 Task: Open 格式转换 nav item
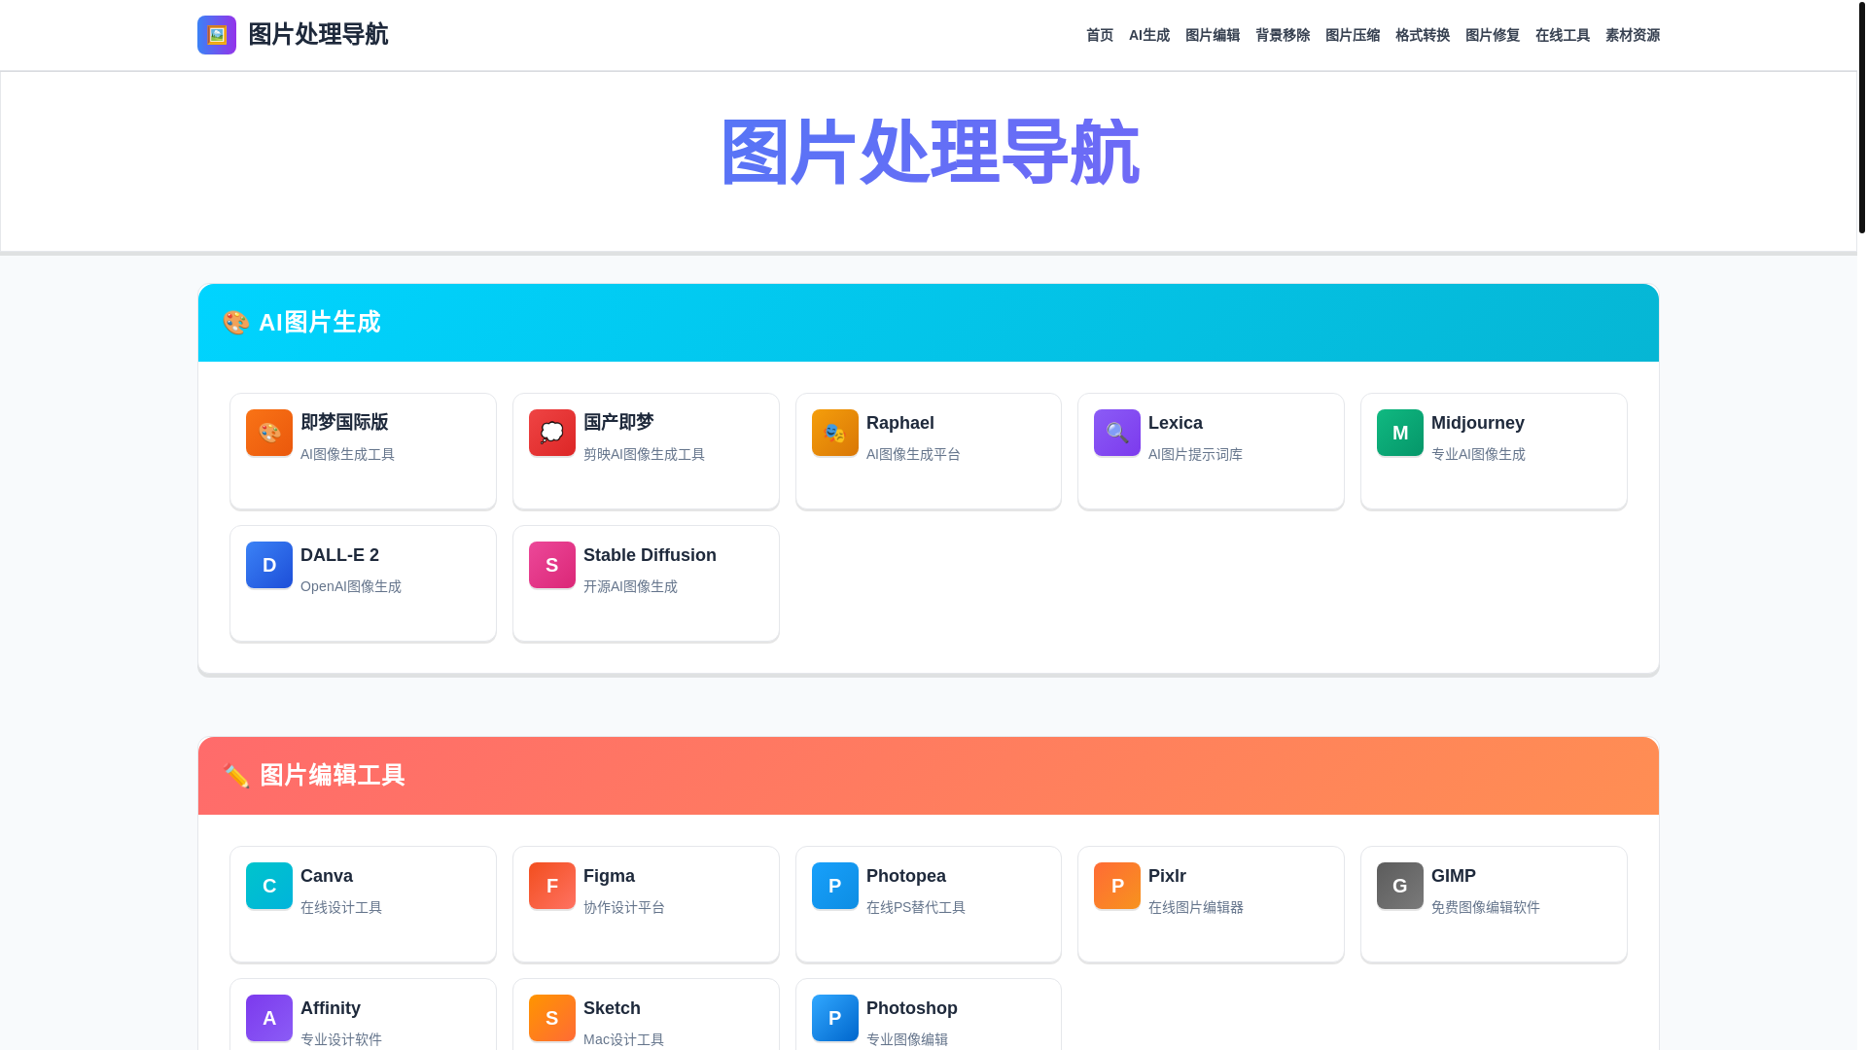click(x=1423, y=35)
